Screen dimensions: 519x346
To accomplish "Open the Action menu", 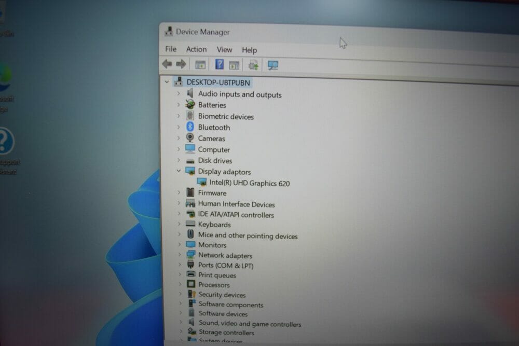I will 196,49.
